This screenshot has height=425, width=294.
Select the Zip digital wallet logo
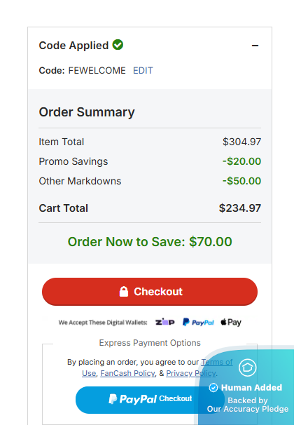[x=164, y=323]
